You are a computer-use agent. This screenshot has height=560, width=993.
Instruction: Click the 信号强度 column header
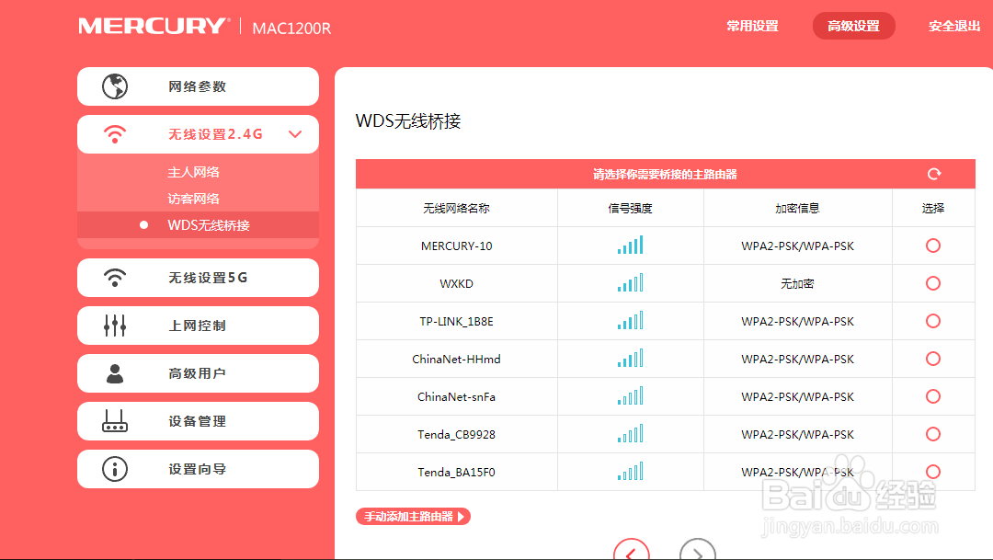click(630, 209)
